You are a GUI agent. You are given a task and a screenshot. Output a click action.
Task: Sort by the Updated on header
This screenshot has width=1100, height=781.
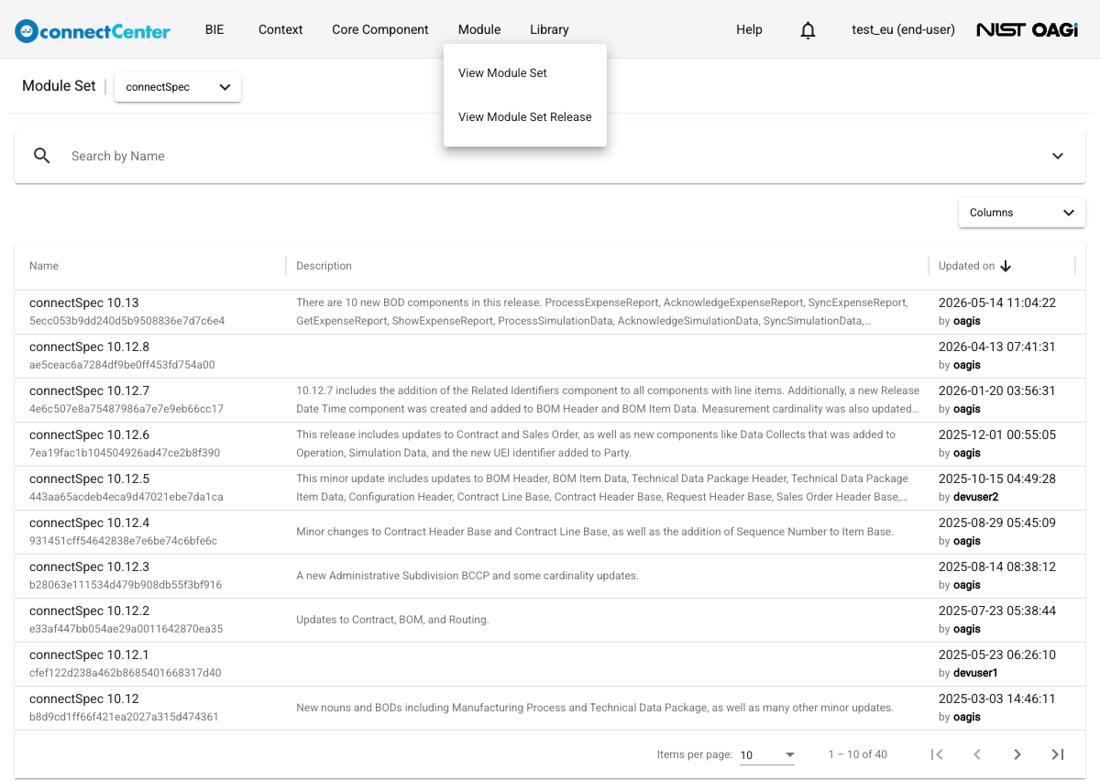point(966,266)
